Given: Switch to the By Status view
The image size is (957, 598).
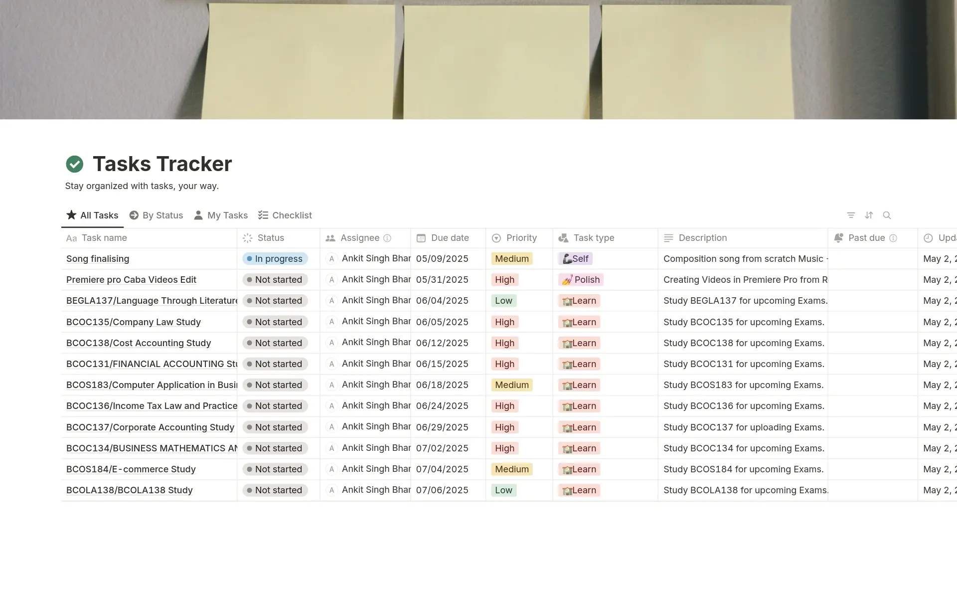Looking at the screenshot, I should coord(156,215).
